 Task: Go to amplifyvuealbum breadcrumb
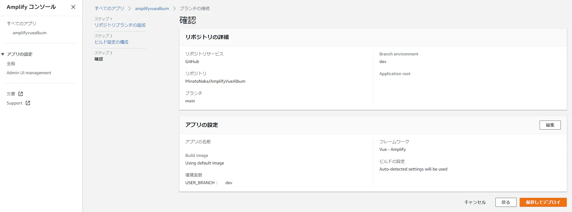(x=152, y=8)
